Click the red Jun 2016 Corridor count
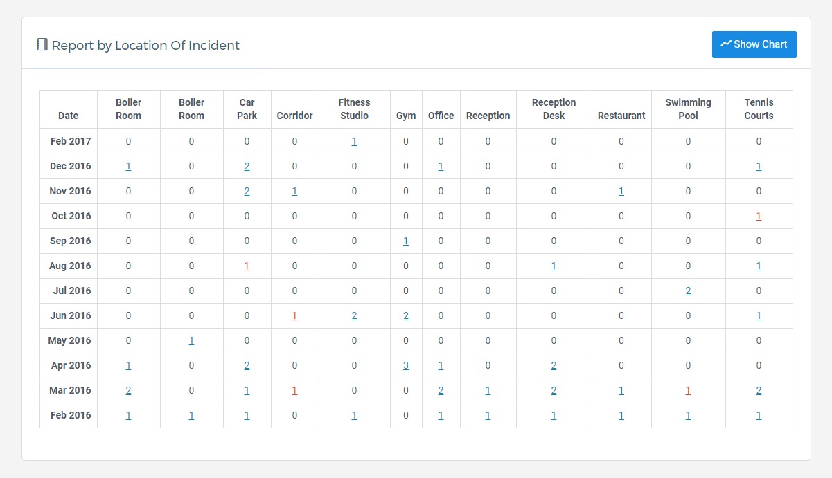Viewport: 832px width, 478px height. (x=294, y=316)
